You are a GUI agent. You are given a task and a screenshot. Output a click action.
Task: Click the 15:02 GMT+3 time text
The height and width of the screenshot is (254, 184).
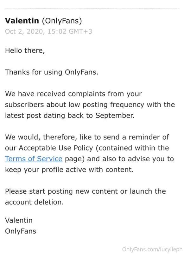pos(70,31)
